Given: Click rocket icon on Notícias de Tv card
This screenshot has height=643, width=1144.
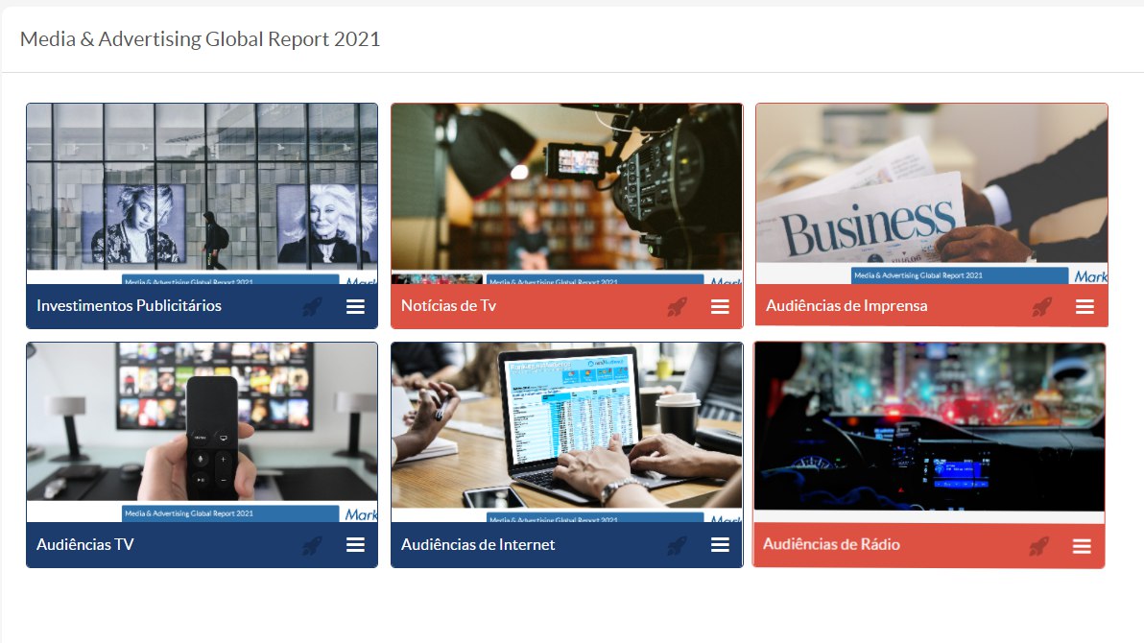Looking at the screenshot, I should [677, 307].
